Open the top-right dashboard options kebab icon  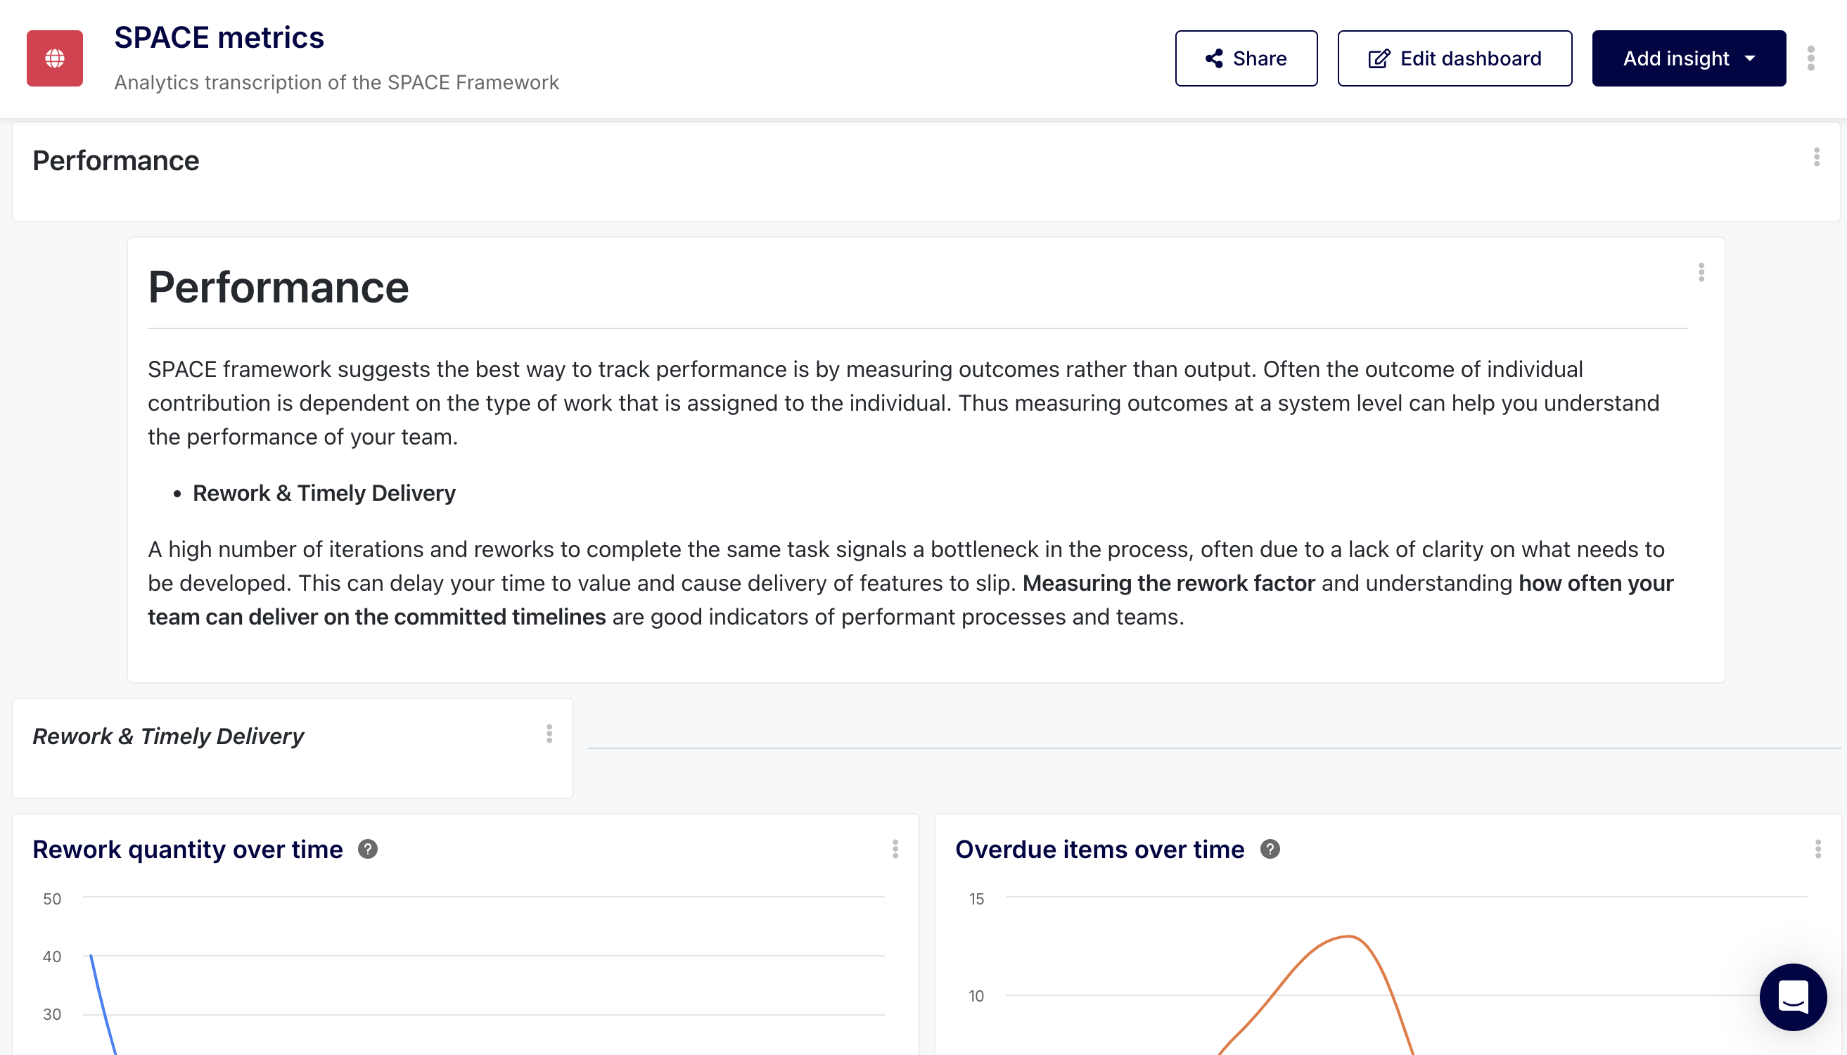click(x=1810, y=58)
